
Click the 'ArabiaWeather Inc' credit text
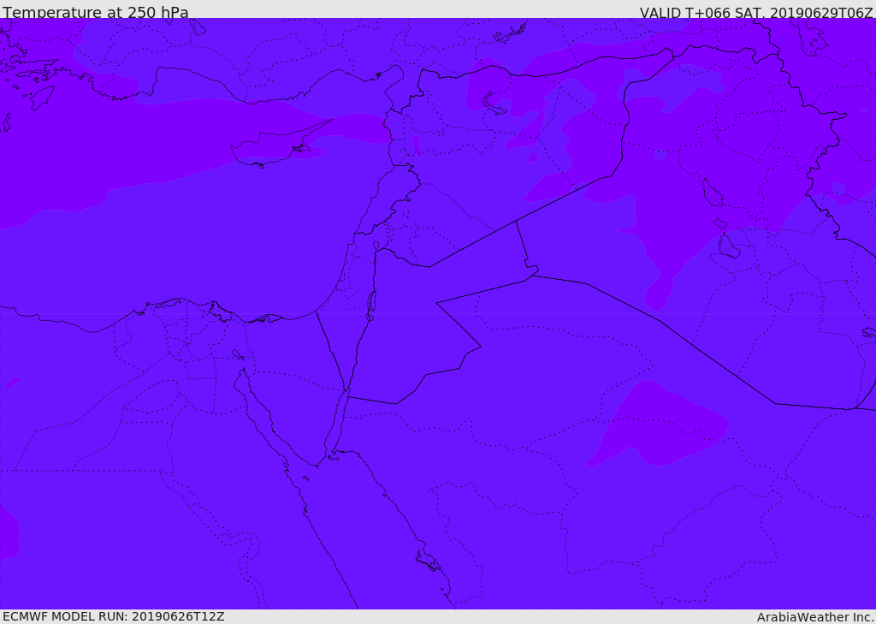click(816, 617)
